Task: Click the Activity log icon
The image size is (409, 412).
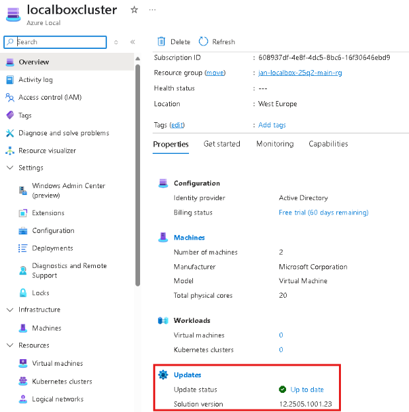Action: (10, 80)
